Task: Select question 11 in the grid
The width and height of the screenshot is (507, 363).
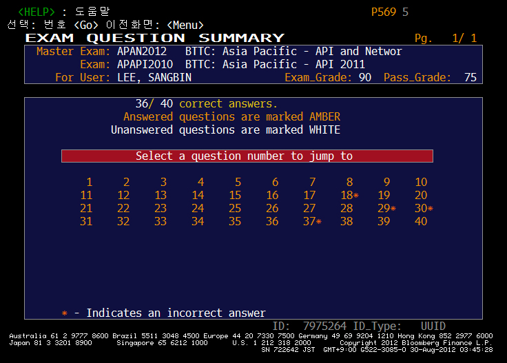Action: (x=86, y=195)
